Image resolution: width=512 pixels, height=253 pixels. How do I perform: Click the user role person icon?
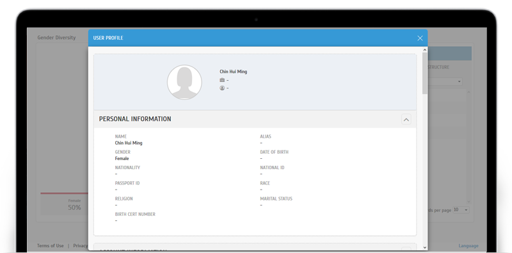(x=222, y=88)
